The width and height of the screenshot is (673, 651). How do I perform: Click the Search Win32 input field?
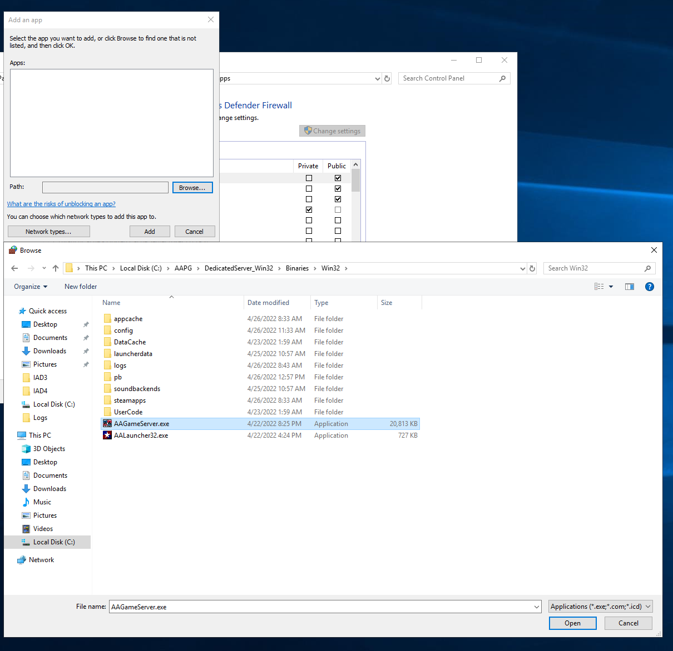pos(594,268)
